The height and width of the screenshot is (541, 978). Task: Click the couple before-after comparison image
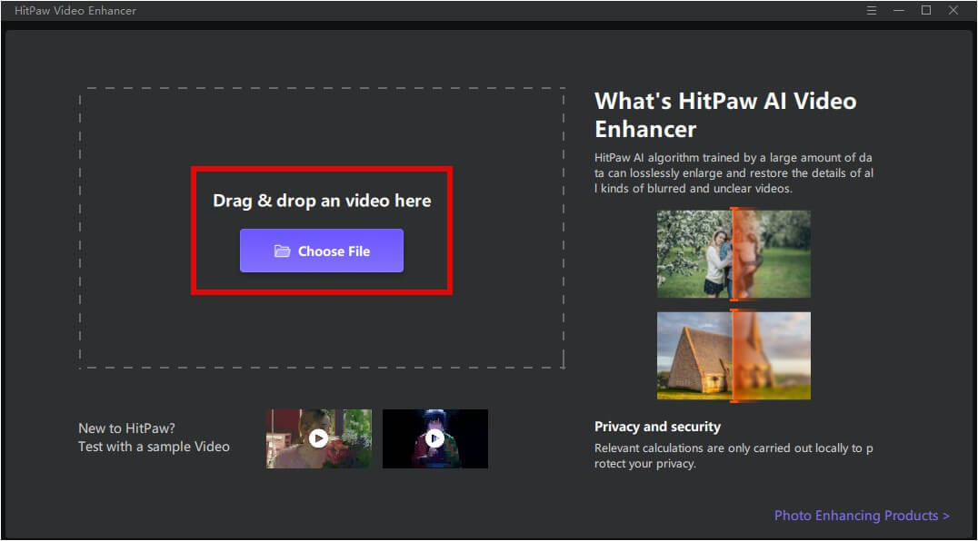[x=733, y=254]
